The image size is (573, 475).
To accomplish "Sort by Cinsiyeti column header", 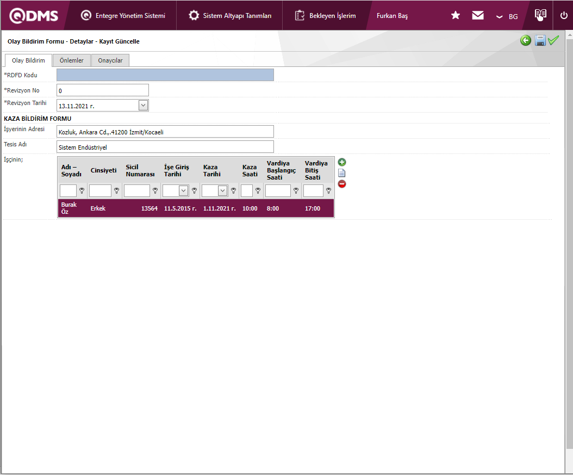I will click(103, 170).
